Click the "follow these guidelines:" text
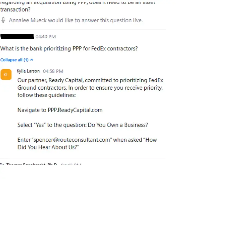Viewport: 233px width, 249px height. coord(46,95)
